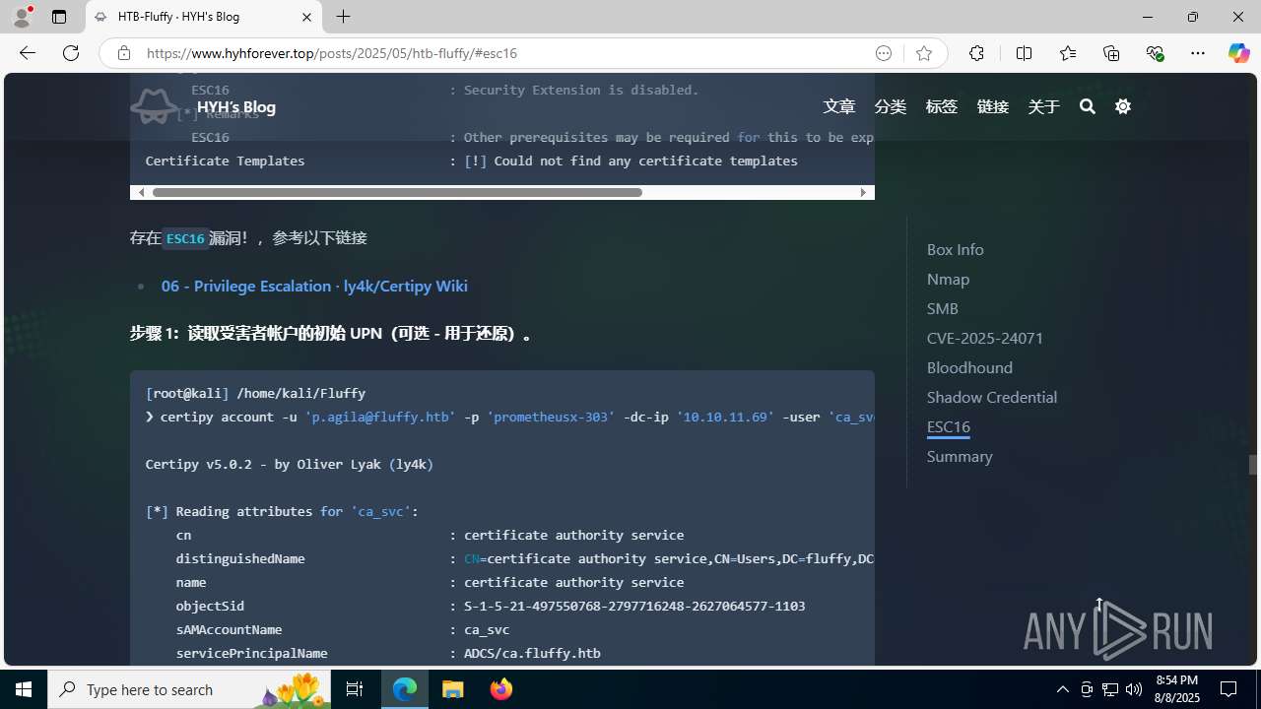Click the 步骤 1 heading text
Screen dimensions: 1261x709
pos(331,334)
